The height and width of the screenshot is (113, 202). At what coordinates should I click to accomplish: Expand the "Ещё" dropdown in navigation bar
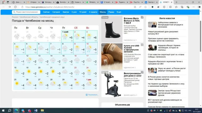pyautogui.click(x=119, y=12)
